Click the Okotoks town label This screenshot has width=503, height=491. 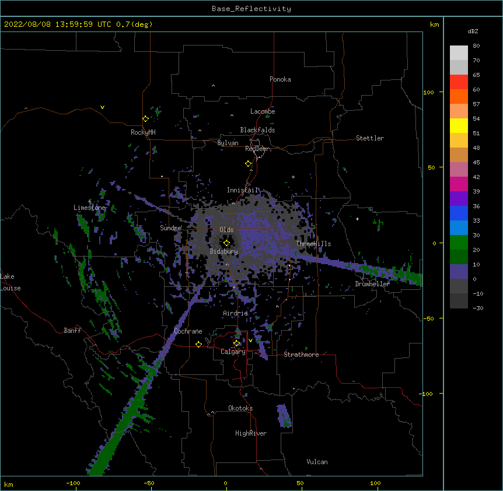(x=240, y=408)
